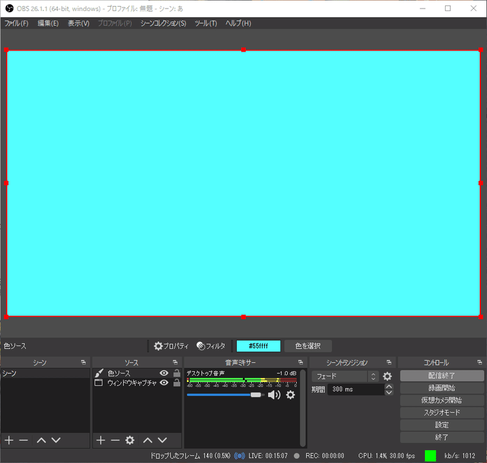Undock the シーントランジション panel
Image resolution: width=487 pixels, height=463 pixels.
pyautogui.click(x=389, y=362)
